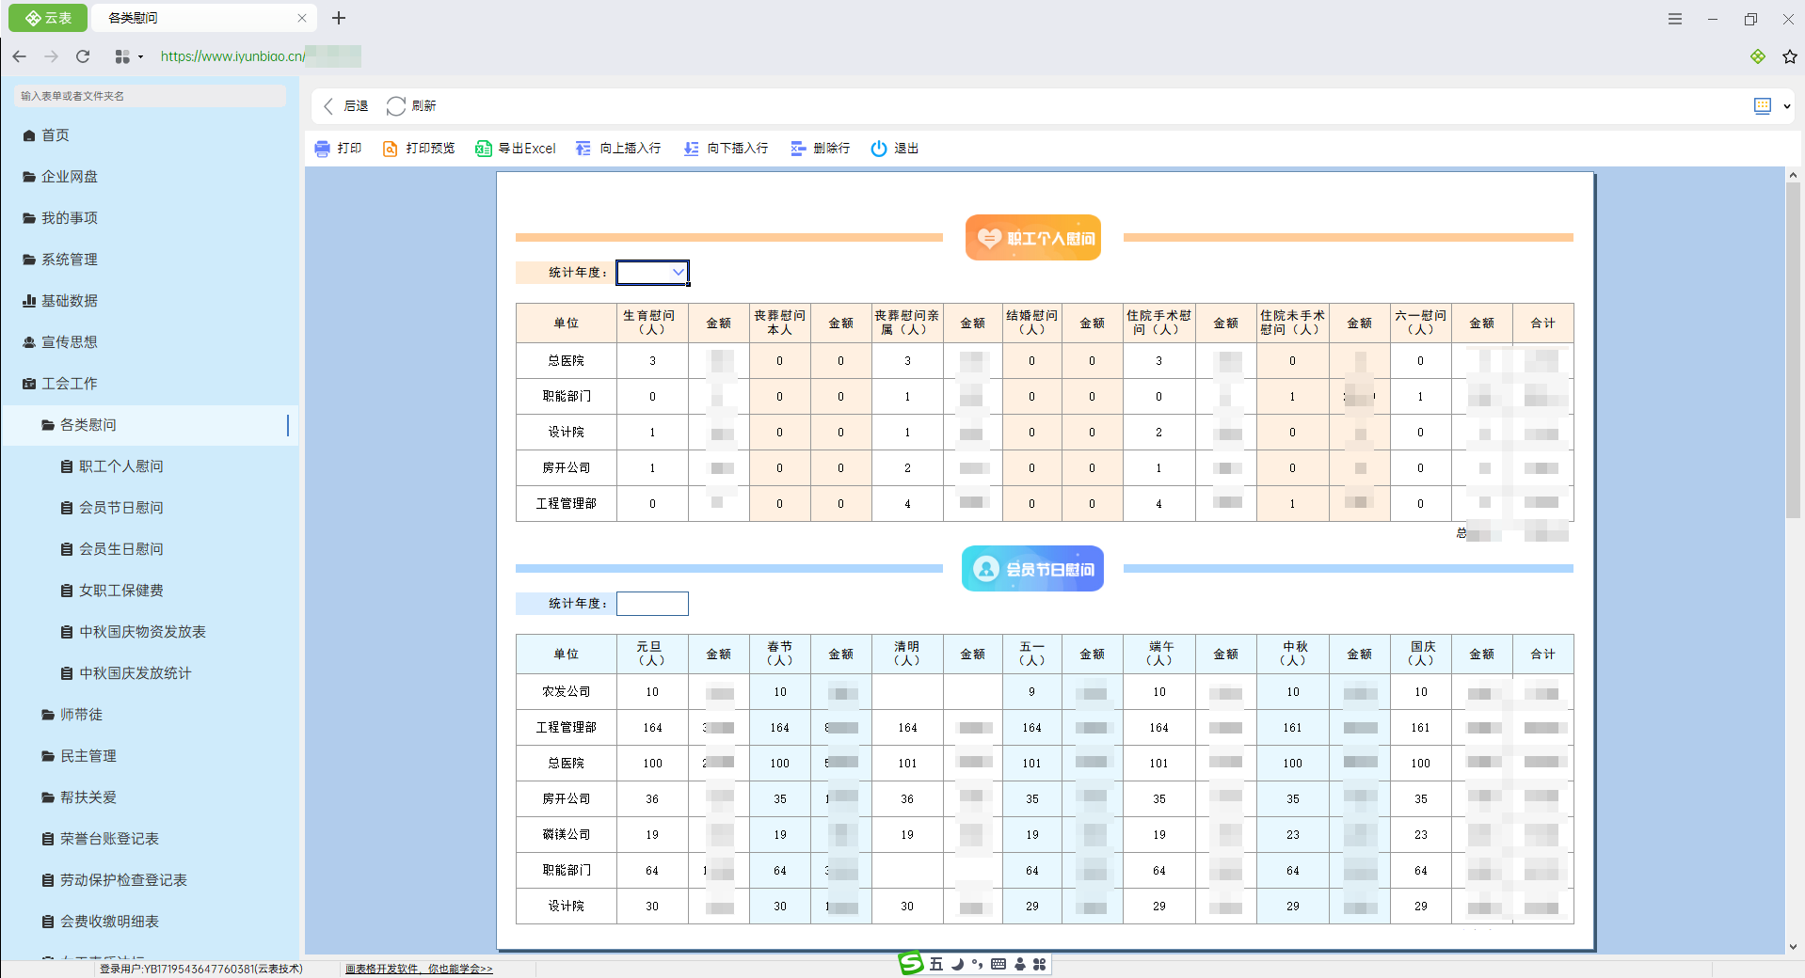Bookmark the page with the star icon
Viewport: 1805px width, 978px height.
(1789, 56)
